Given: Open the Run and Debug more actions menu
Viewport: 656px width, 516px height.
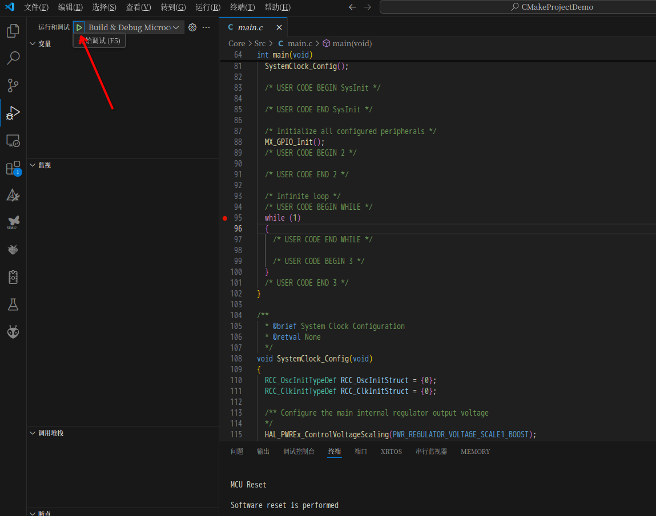Looking at the screenshot, I should point(206,27).
